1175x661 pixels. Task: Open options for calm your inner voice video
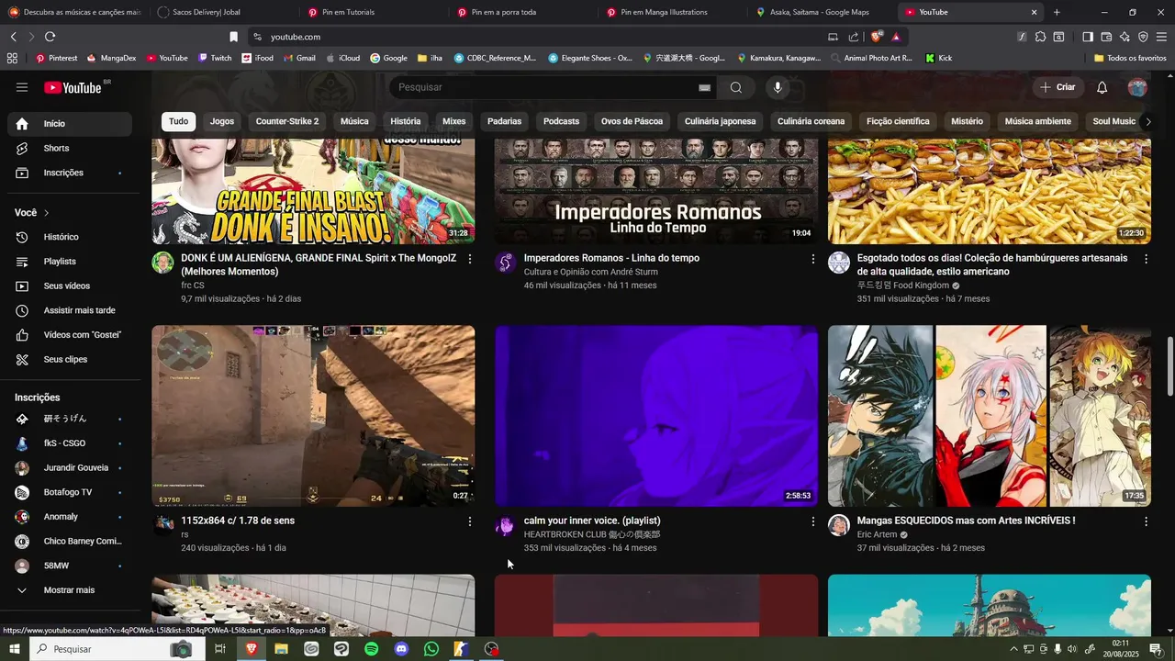click(x=812, y=521)
